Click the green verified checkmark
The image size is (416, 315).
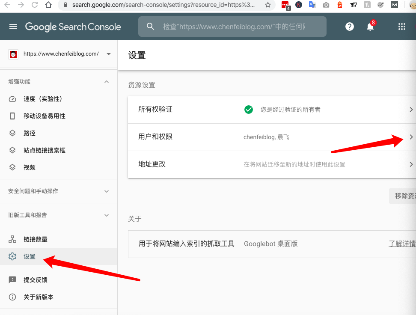(249, 109)
